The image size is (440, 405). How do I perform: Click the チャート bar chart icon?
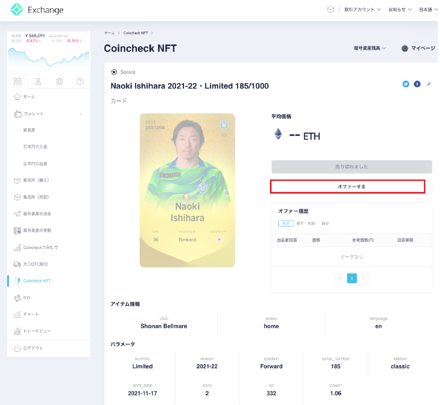pyautogui.click(x=17, y=314)
